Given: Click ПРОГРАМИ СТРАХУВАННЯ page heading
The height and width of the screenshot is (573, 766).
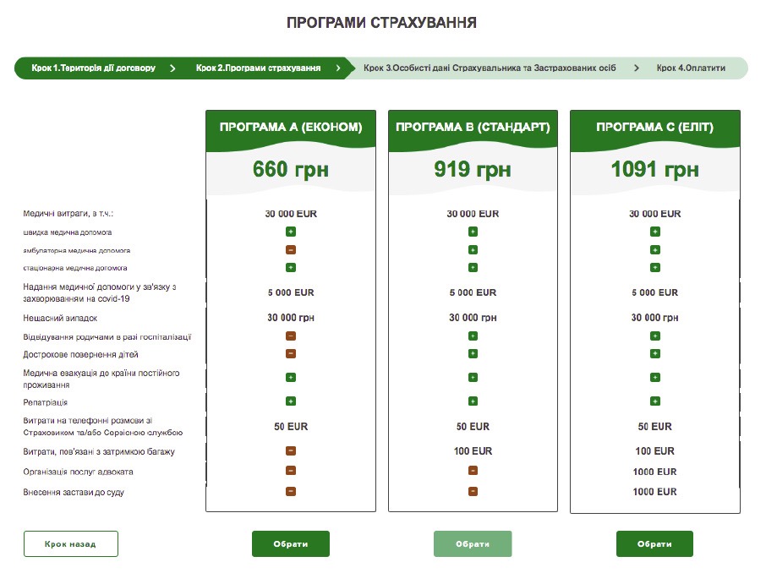Looking at the screenshot, I should point(381,23).
